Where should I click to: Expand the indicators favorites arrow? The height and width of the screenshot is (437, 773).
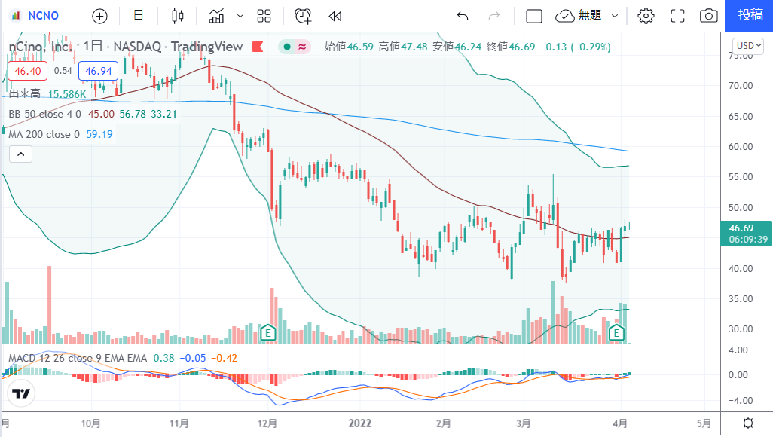tap(240, 17)
